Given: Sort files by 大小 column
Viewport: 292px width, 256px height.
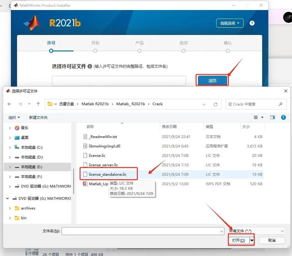Looking at the screenshot, I should [x=246, y=126].
